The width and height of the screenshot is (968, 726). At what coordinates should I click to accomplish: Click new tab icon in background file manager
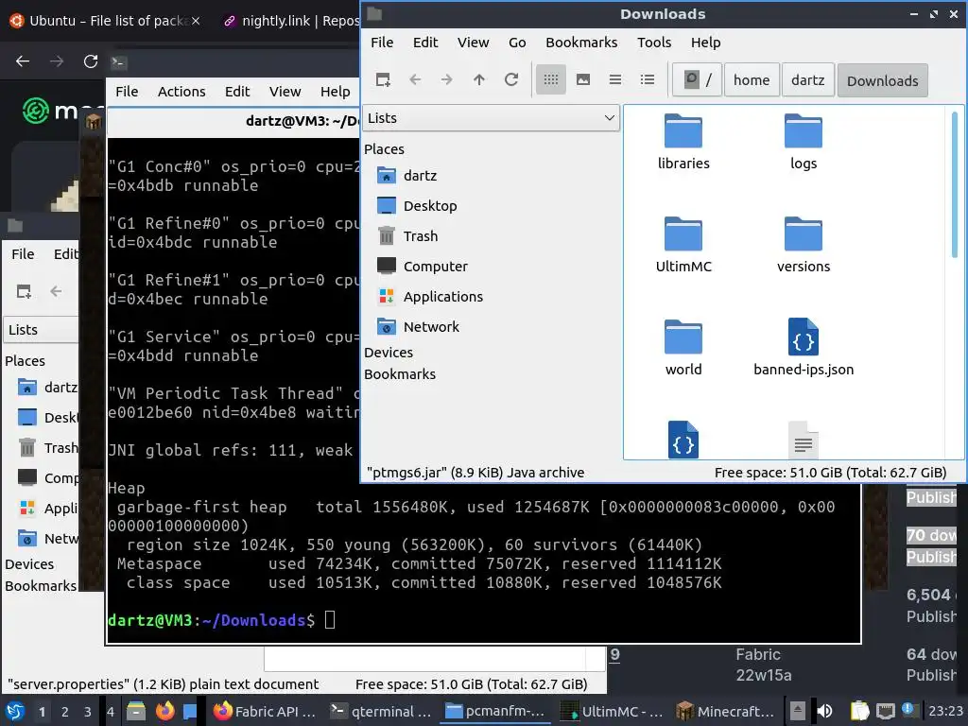tap(24, 291)
